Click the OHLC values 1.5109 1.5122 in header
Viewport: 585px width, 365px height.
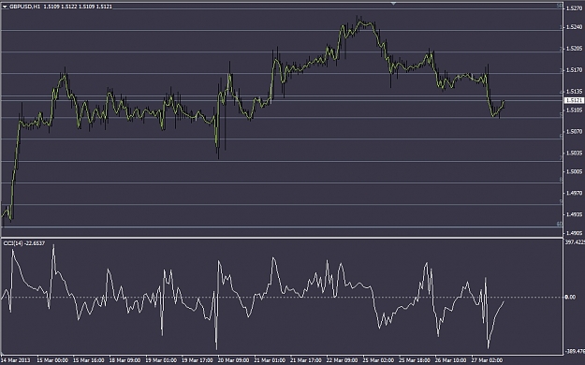[61, 7]
